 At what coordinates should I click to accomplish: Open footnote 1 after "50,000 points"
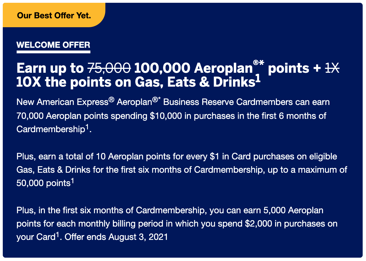click(72, 181)
